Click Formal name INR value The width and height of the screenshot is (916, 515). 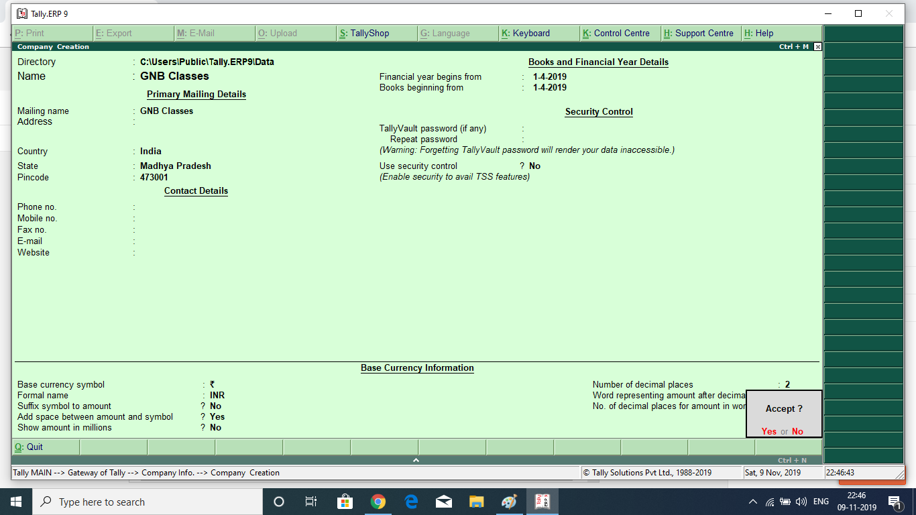point(217,395)
